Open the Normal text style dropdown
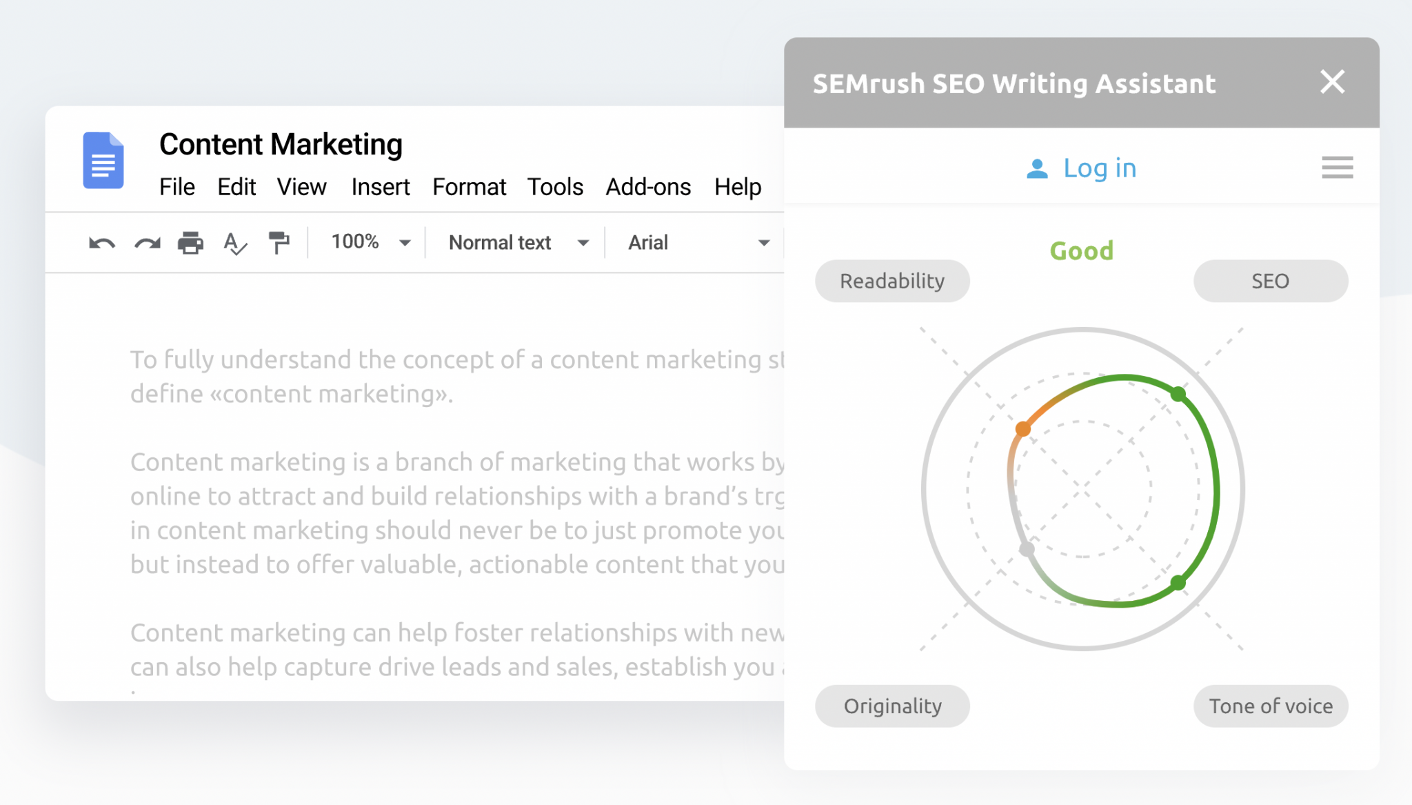The height and width of the screenshot is (805, 1412). point(518,243)
